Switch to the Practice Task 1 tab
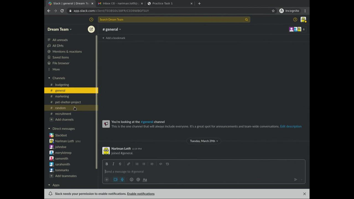The height and width of the screenshot is (199, 354). [170, 3]
